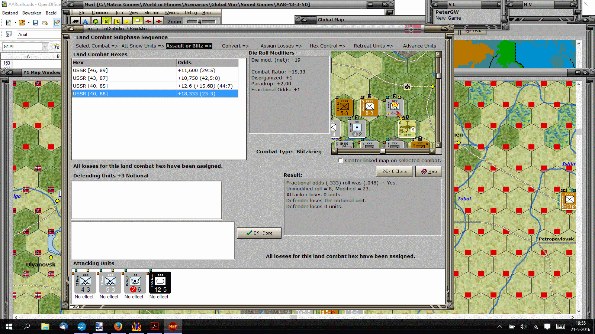This screenshot has height=334, width=595.
Task: Click the Hex column header
Action: (124, 62)
